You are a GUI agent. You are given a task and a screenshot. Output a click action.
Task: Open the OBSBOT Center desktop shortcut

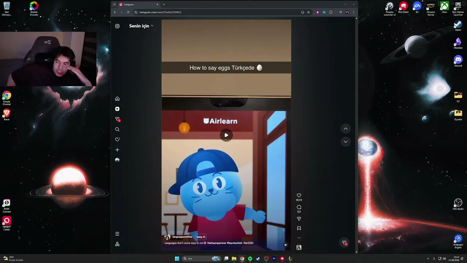7,224
